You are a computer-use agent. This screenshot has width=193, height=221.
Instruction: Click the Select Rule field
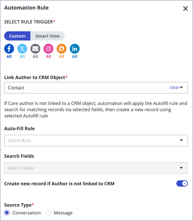96,141
